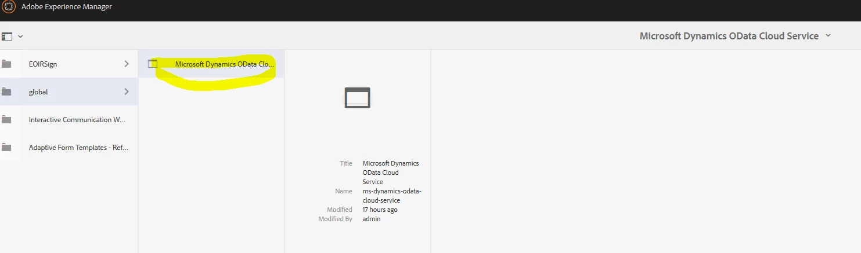
Task: Click the Interactive Communication folder icon
Action: point(6,119)
